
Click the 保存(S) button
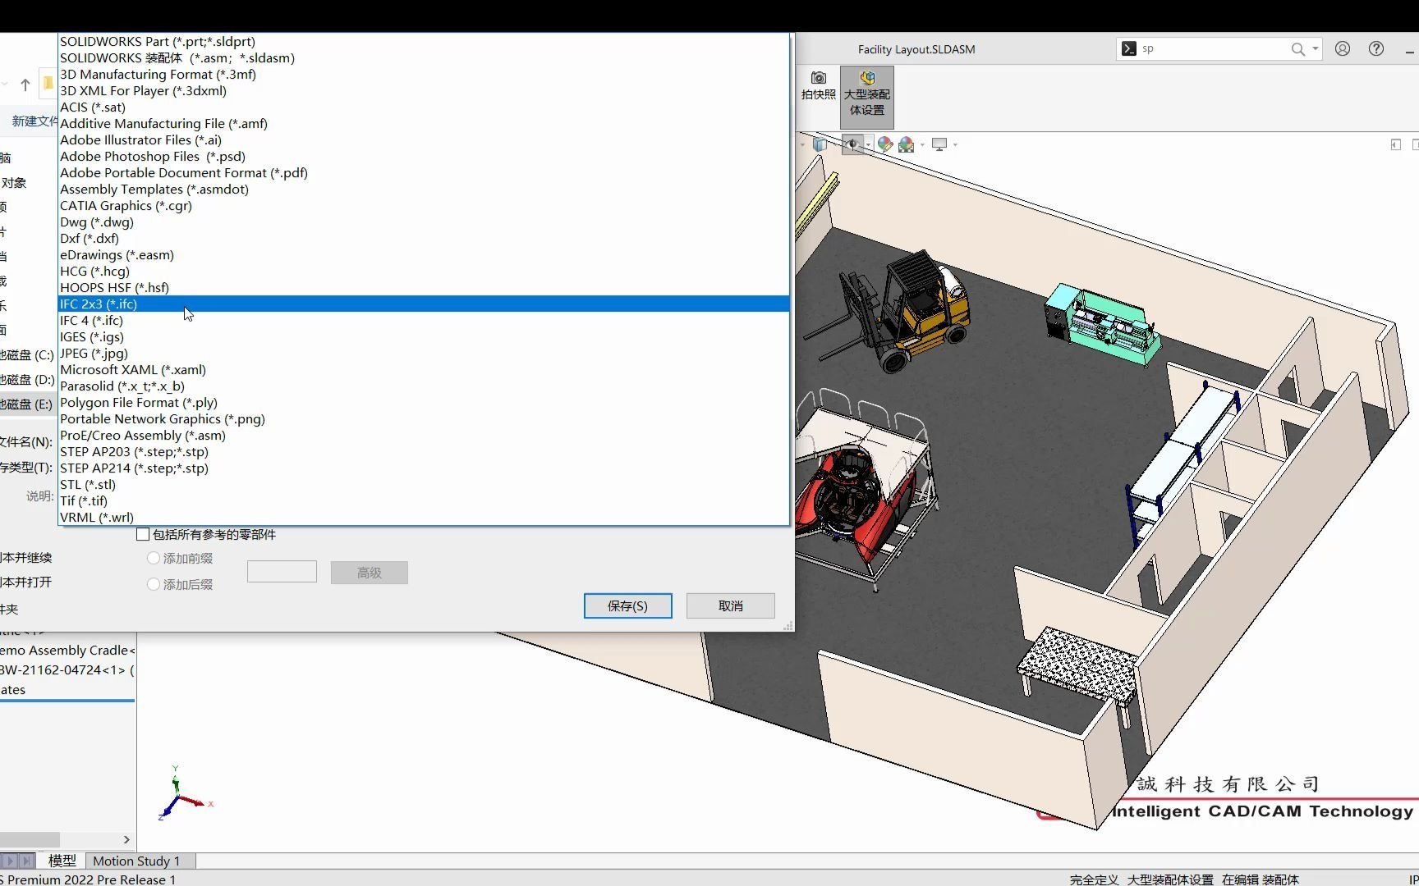pyautogui.click(x=627, y=605)
